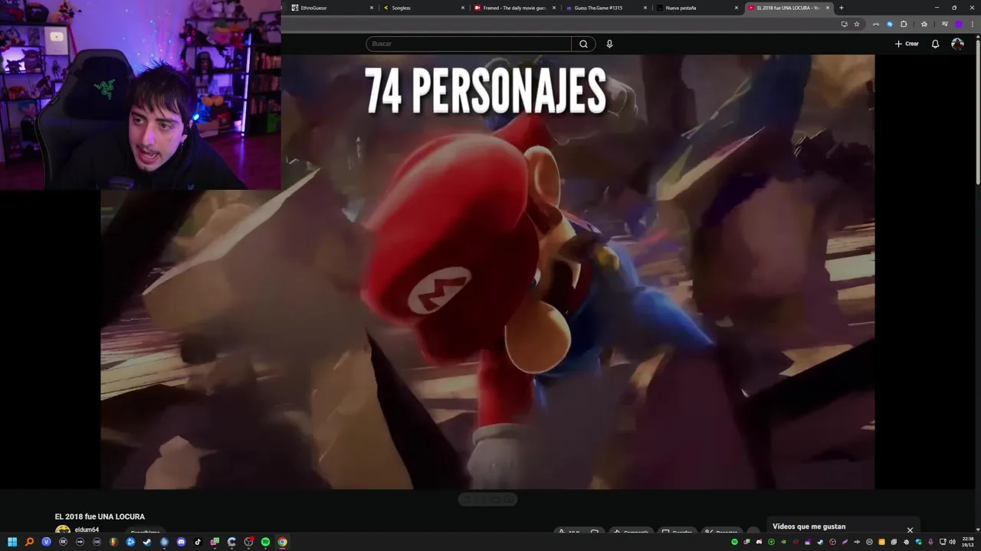Click the YouTube search magnifier button
This screenshot has height=551, width=981.
583,44
